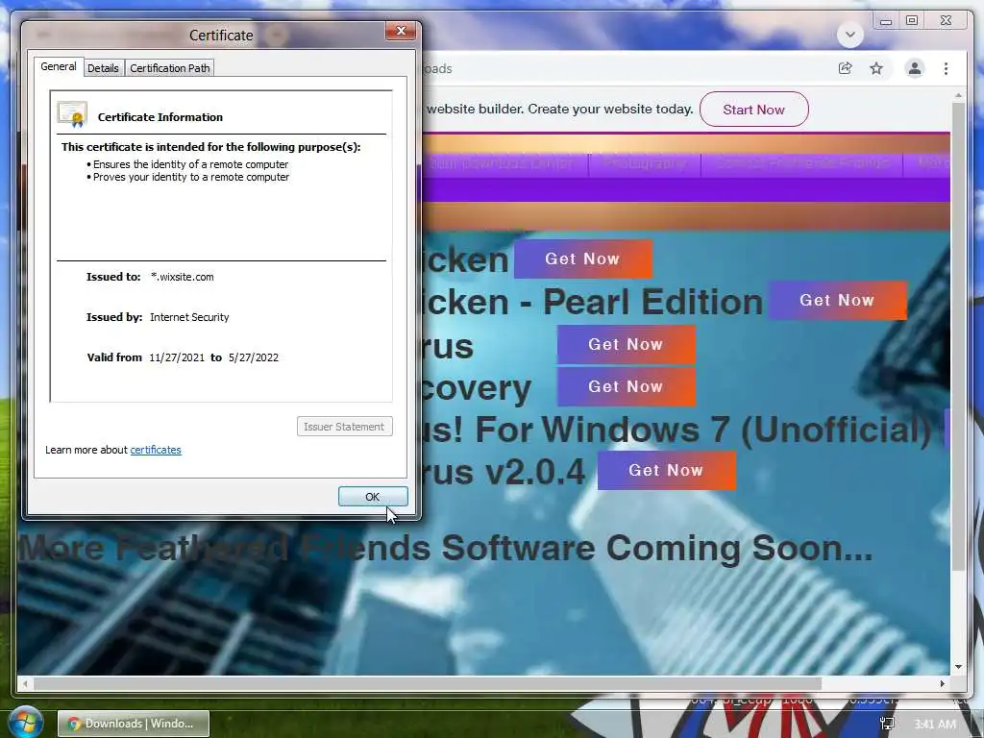The height and width of the screenshot is (738, 984).
Task: Click Get Now beside Pearl Edition
Action: pos(837,300)
